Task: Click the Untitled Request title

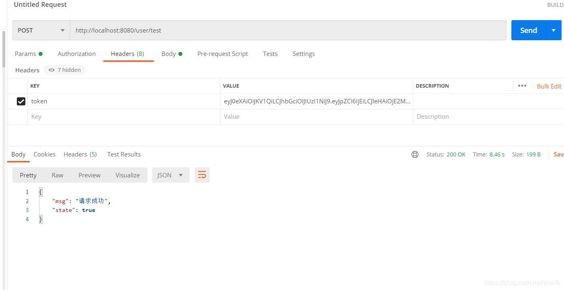Action: 40,5
